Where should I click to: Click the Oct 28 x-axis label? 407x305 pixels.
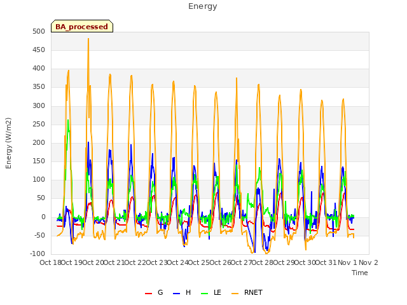point(263,262)
